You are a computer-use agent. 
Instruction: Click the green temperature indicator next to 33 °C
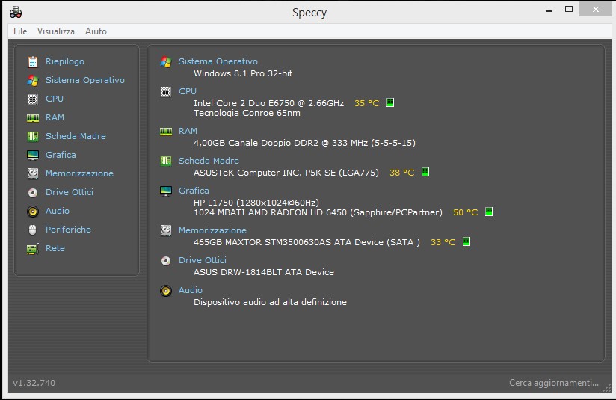click(466, 241)
